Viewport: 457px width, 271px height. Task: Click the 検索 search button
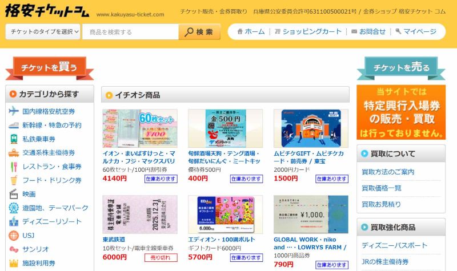click(x=199, y=32)
